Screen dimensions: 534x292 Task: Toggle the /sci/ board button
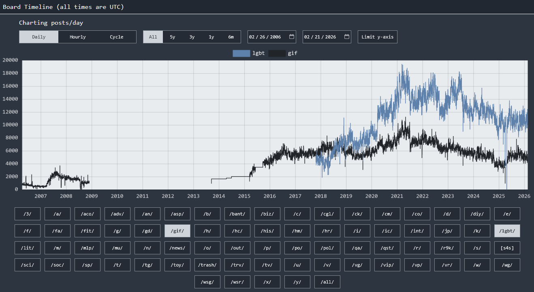point(28,265)
